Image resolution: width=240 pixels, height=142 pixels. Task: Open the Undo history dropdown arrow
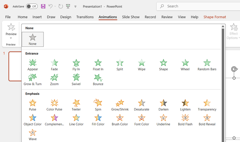tap(55, 6)
